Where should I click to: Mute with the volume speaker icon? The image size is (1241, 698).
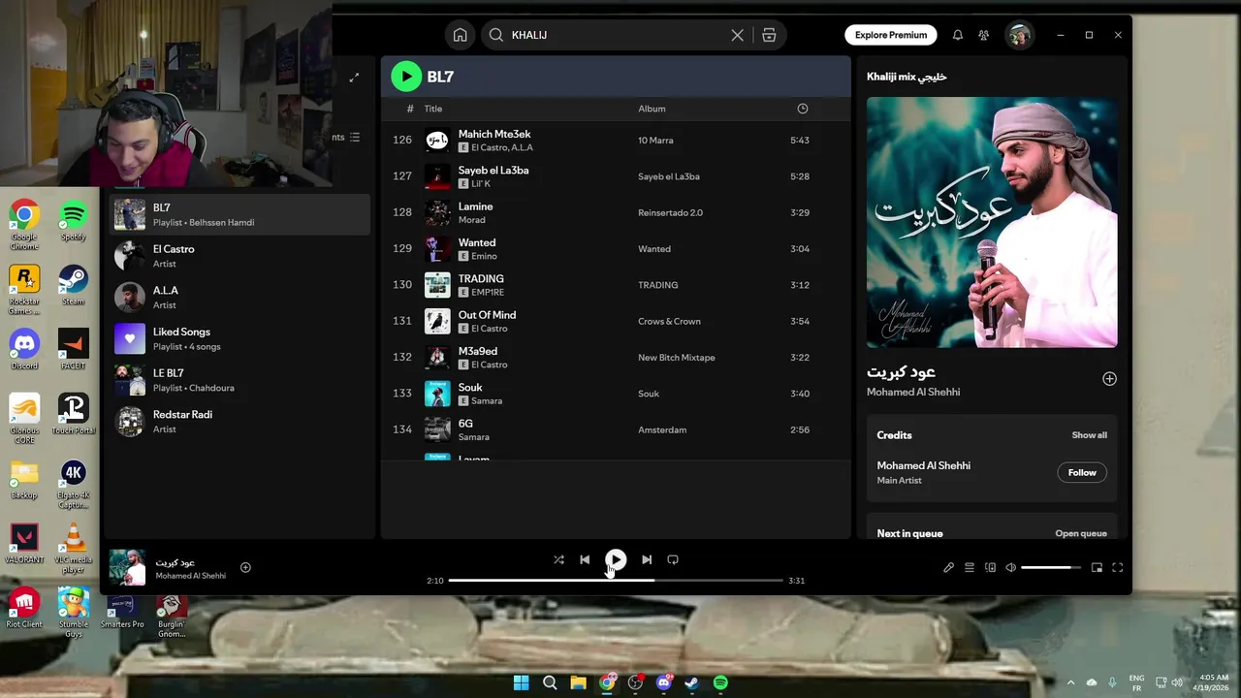click(x=1011, y=568)
